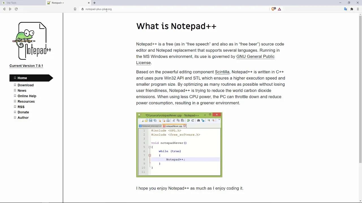The height and width of the screenshot is (203, 362).
Task: Click the Google Translate icon in toolbar
Action: 345,9
